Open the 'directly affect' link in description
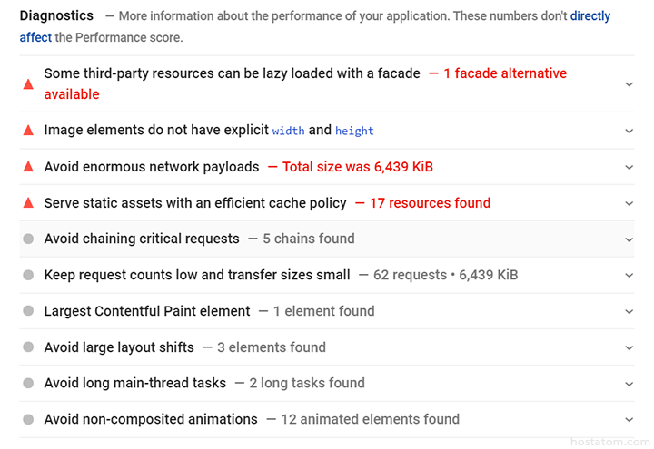Viewport: 654px width, 449px height. click(590, 16)
